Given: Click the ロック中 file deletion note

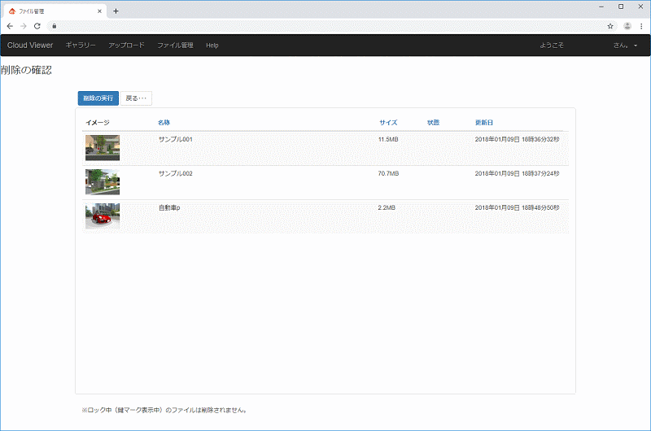Looking at the screenshot, I should click(x=164, y=410).
